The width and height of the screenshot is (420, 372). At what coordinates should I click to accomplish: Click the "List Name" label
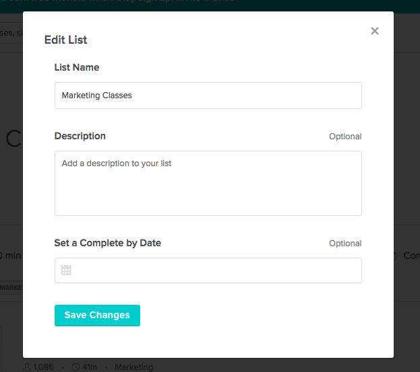(77, 67)
